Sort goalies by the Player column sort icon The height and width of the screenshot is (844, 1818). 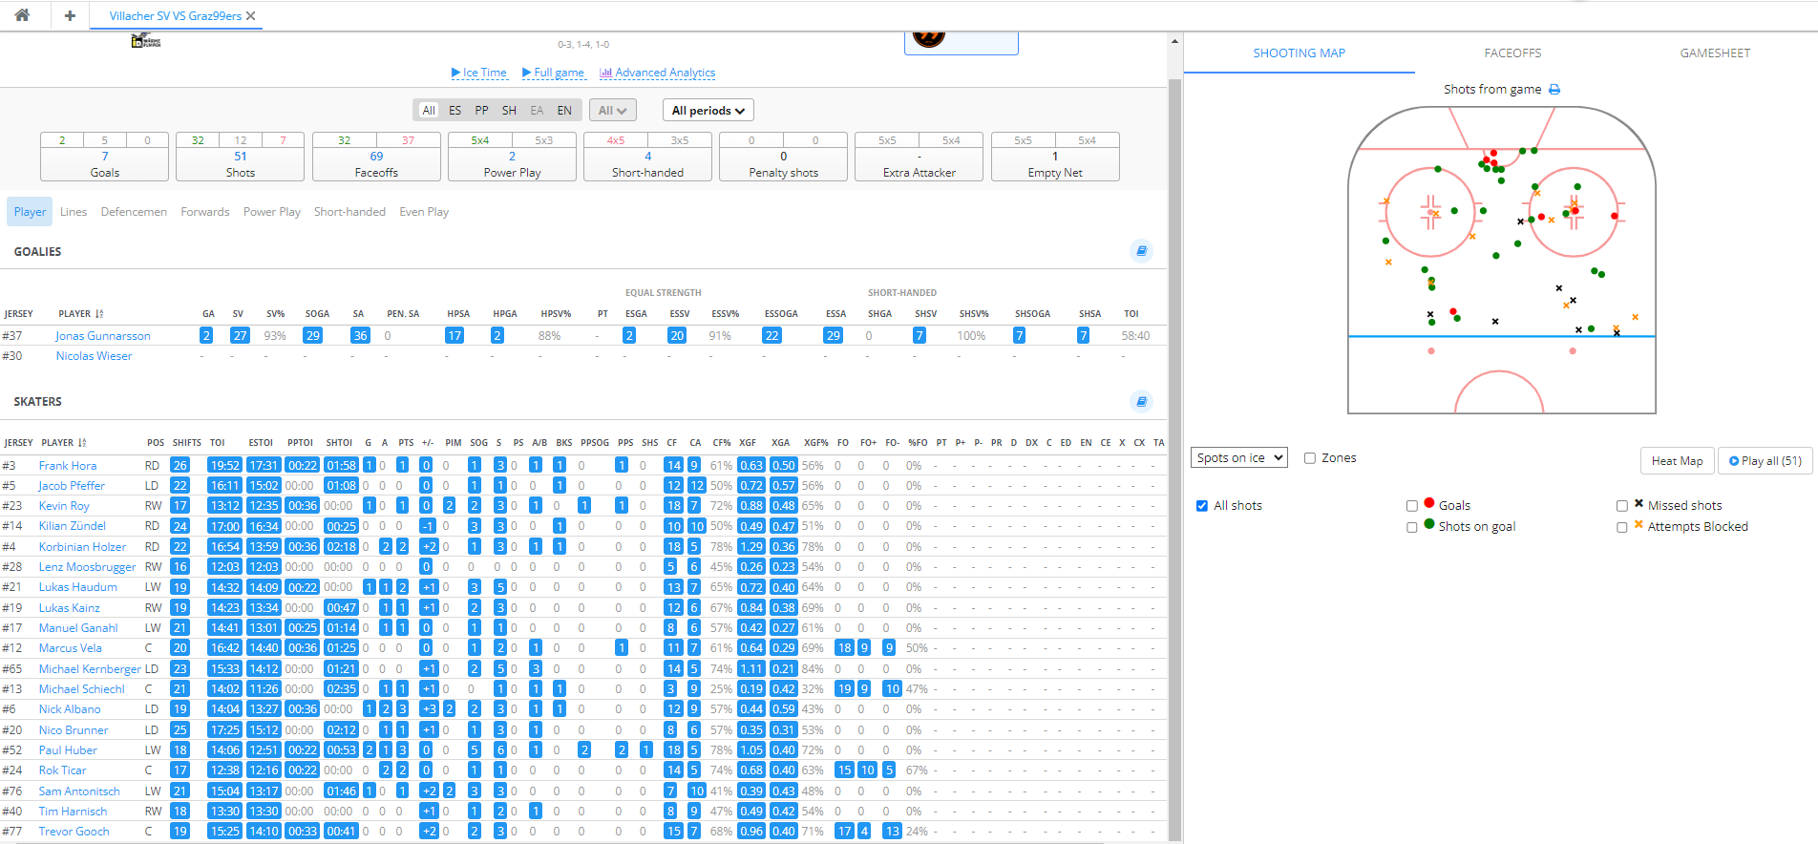coord(99,314)
